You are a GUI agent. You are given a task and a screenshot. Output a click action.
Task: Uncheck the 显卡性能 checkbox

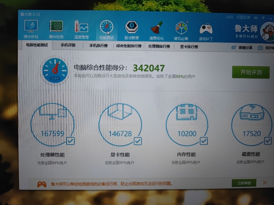coord(138,141)
